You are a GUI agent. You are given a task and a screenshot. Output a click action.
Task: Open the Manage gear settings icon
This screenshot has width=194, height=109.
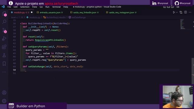(x=4, y=101)
